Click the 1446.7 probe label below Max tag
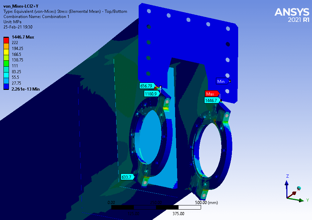This screenshot has width=312, height=220. pyautogui.click(x=211, y=100)
